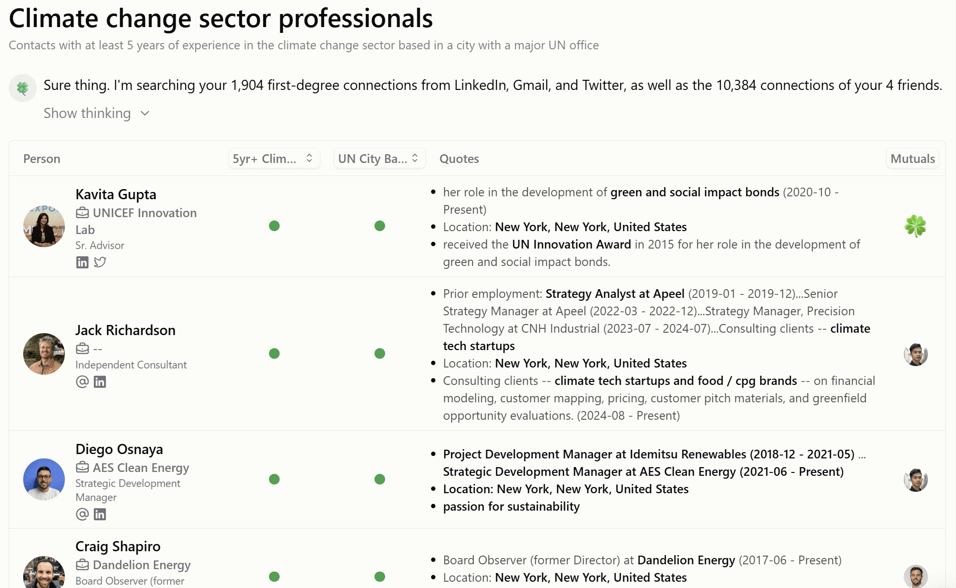
Task: Open Jack Richardson's LinkedIn icon
Action: pyautogui.click(x=100, y=382)
